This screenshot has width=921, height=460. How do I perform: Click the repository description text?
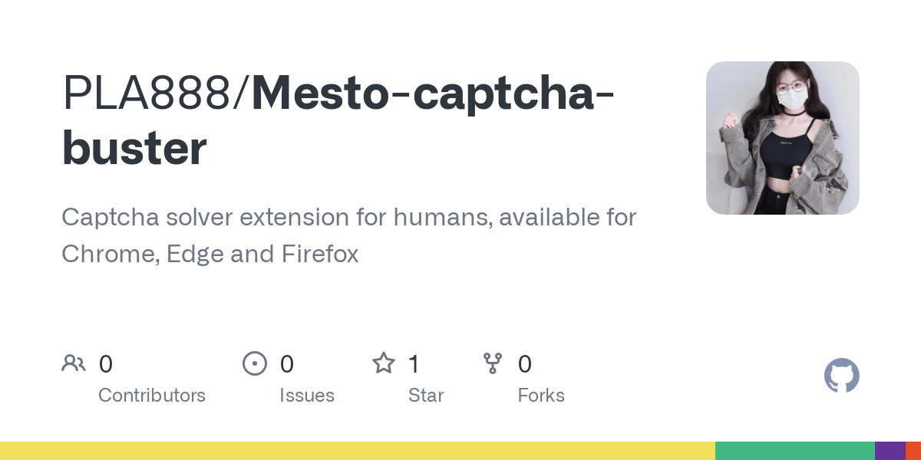coord(349,235)
